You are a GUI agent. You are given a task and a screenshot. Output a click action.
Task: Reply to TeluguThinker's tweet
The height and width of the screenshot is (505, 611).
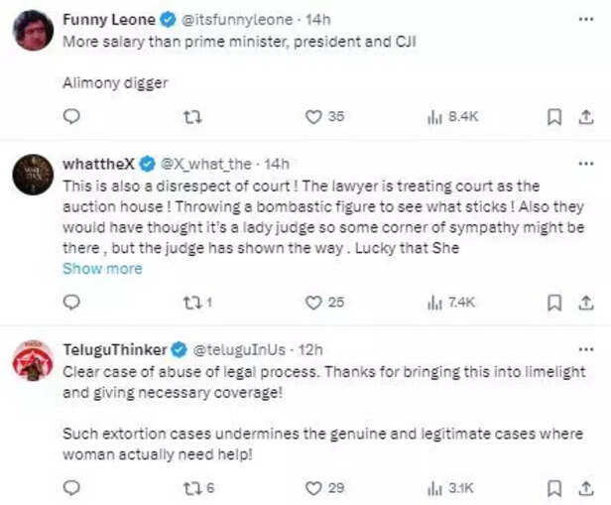(x=71, y=487)
